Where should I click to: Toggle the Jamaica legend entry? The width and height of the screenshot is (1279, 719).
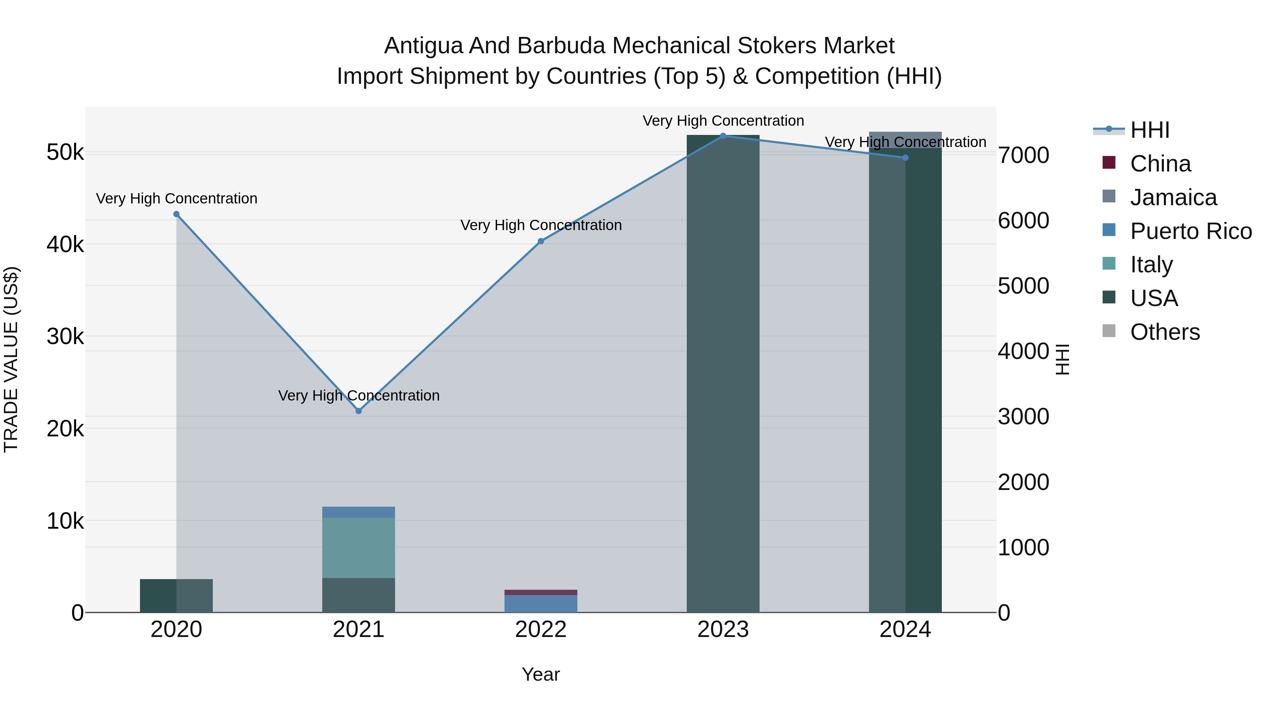pyautogui.click(x=1159, y=197)
